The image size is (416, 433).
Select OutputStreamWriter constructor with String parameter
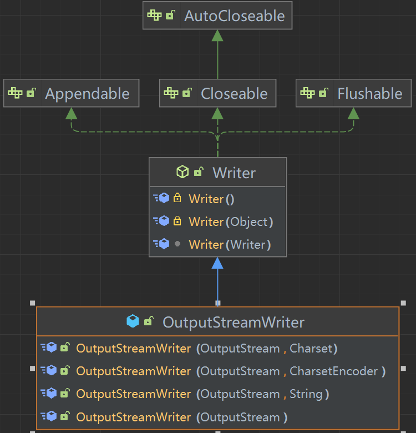coord(202,394)
